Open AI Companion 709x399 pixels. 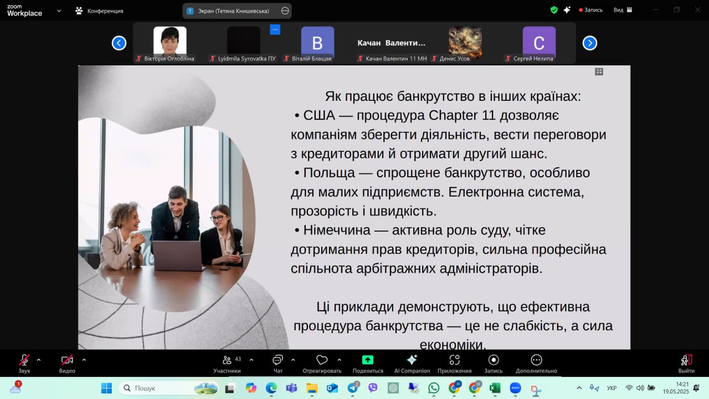[x=412, y=363]
